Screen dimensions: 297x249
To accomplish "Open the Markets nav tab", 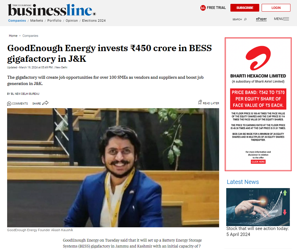I will tap(37, 21).
